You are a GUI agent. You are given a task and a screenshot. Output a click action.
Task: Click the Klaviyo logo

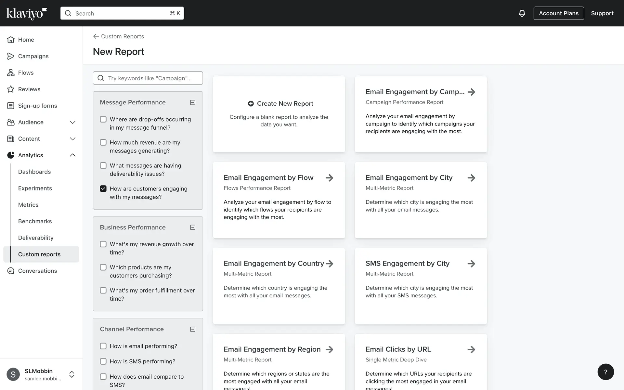pyautogui.click(x=27, y=13)
